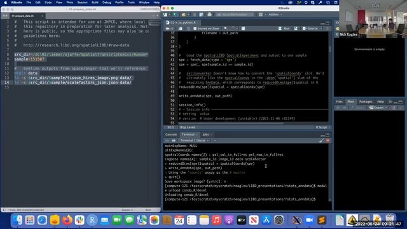Open Slack from the Dock

(79, 220)
